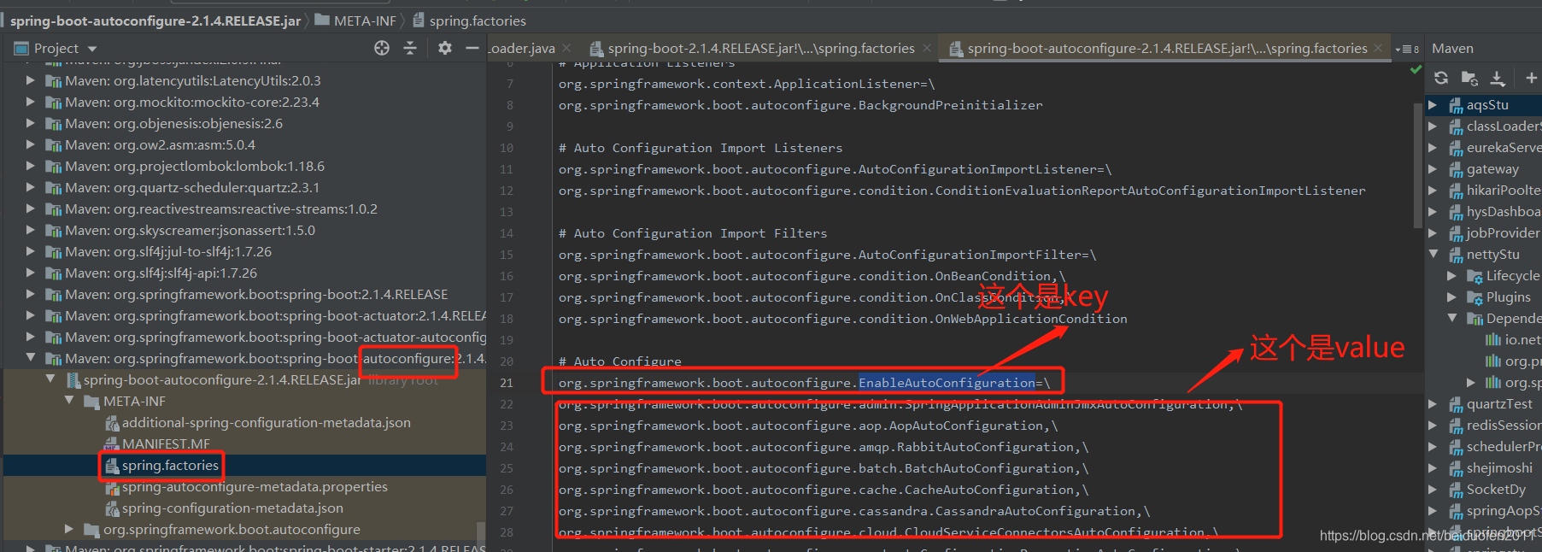Click the Project tree vertical scrollbar

[481, 535]
